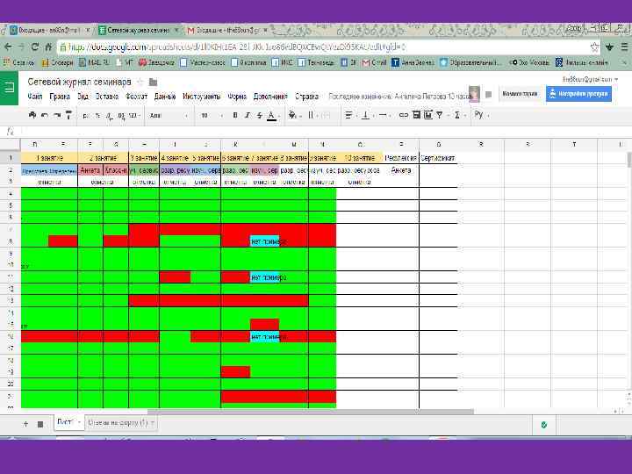632x474 pixels.
Task: Open the Arial font family dropdown
Action: 168,116
